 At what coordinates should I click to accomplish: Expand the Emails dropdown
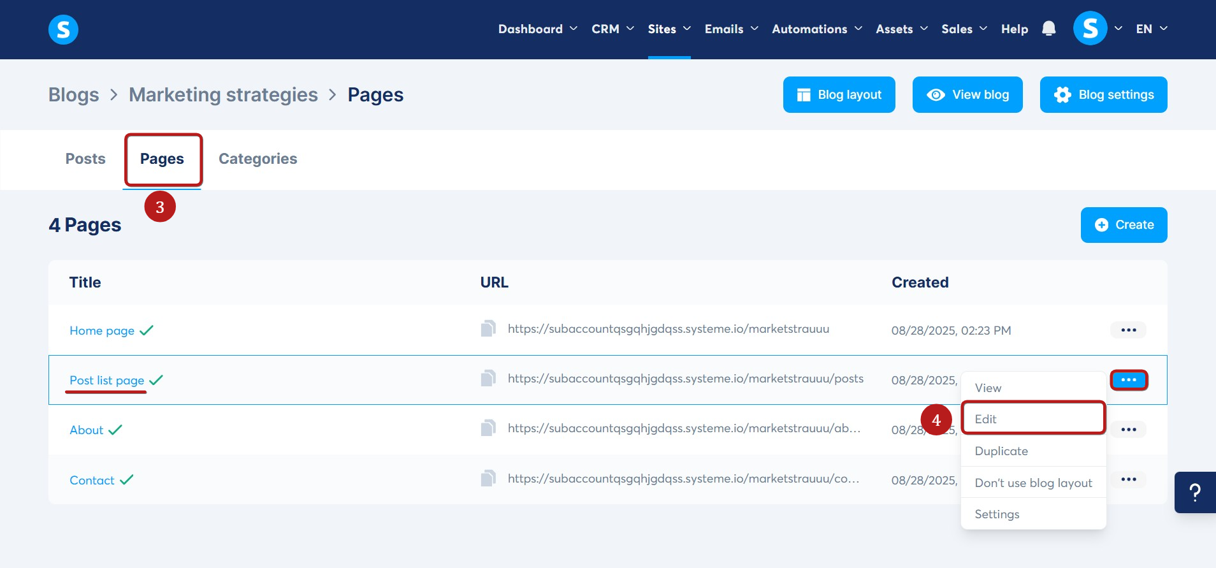click(732, 29)
